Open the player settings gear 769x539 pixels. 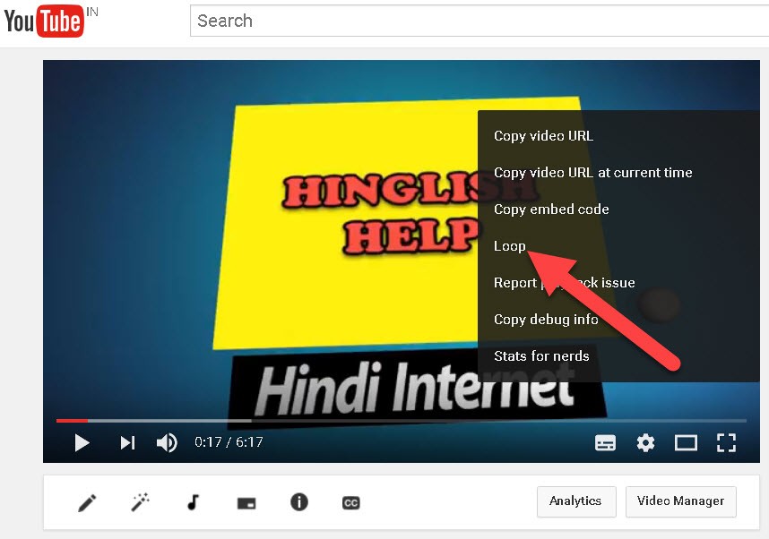pyautogui.click(x=645, y=442)
